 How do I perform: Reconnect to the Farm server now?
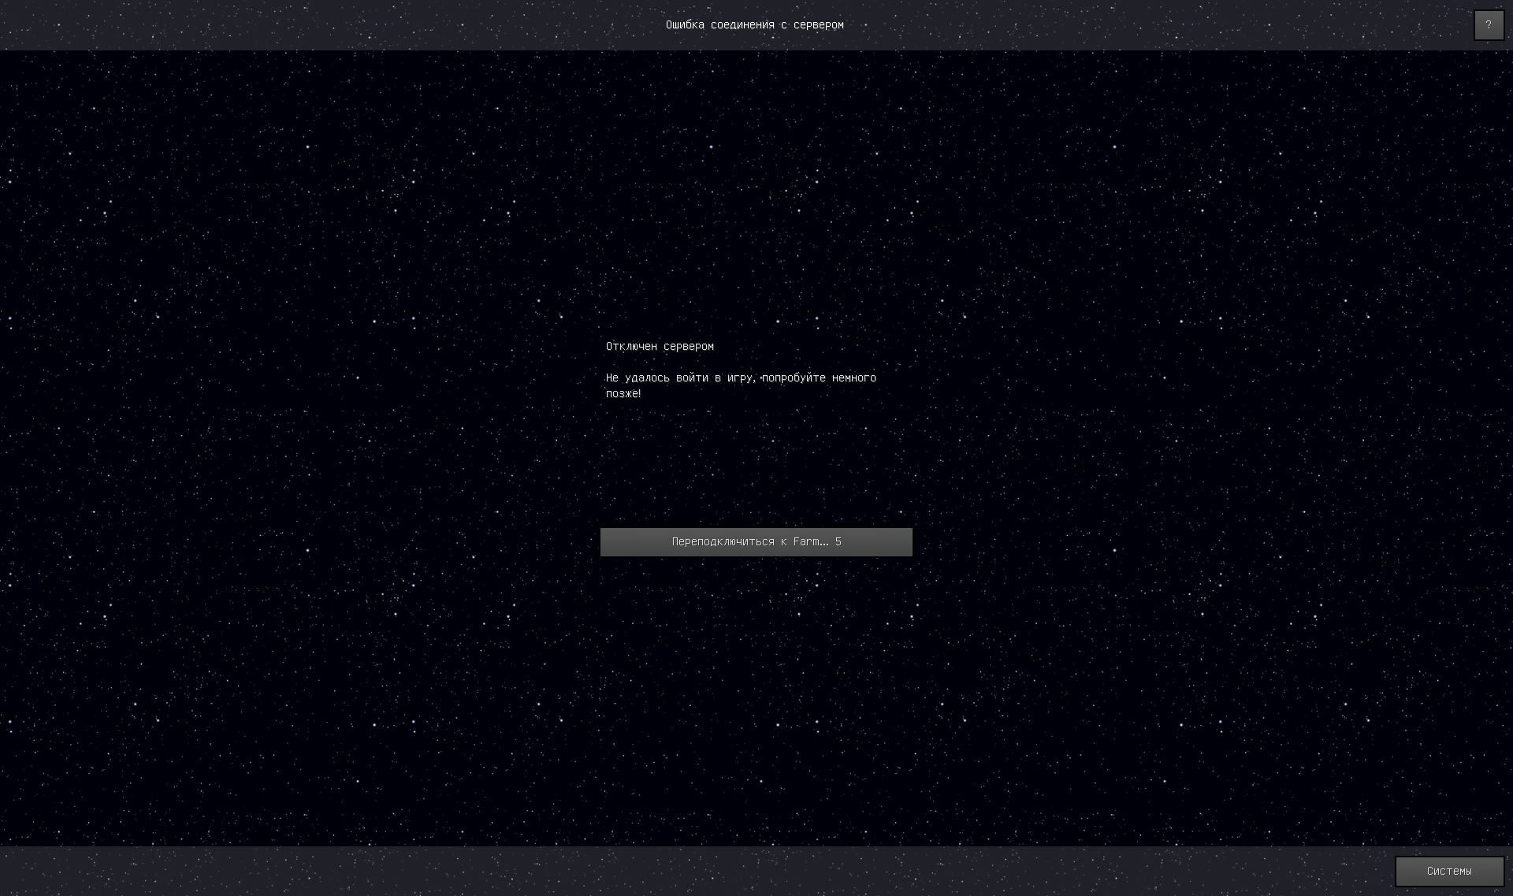[756, 542]
